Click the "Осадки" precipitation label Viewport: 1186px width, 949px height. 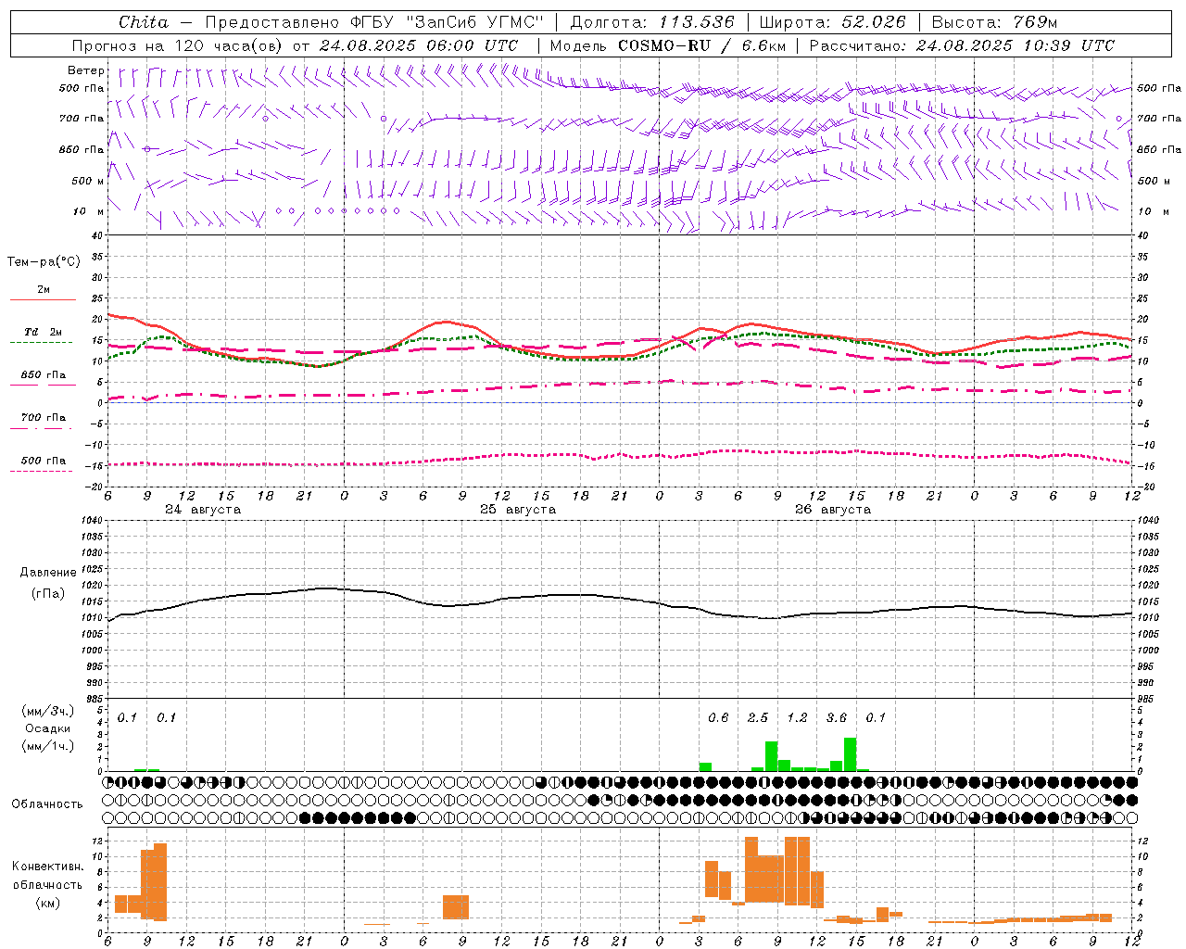pos(47,728)
